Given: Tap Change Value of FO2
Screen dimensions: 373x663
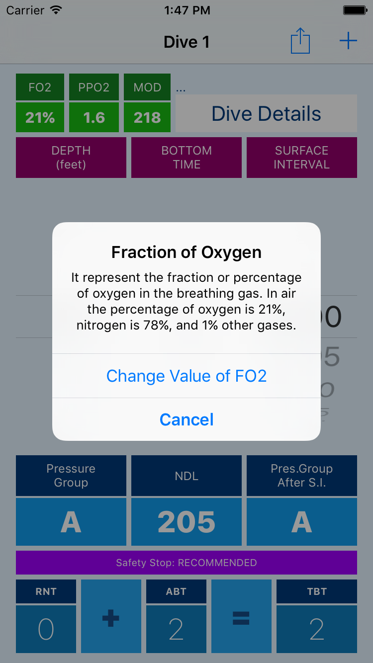Looking at the screenshot, I should [x=186, y=376].
